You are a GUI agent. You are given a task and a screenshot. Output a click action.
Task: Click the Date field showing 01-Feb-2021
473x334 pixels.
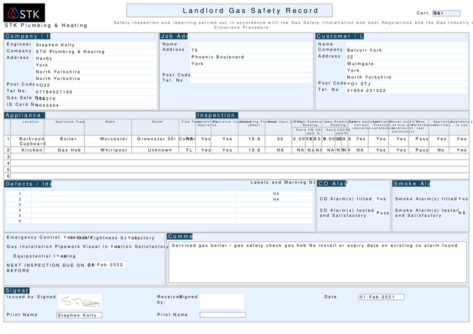coord(381,297)
